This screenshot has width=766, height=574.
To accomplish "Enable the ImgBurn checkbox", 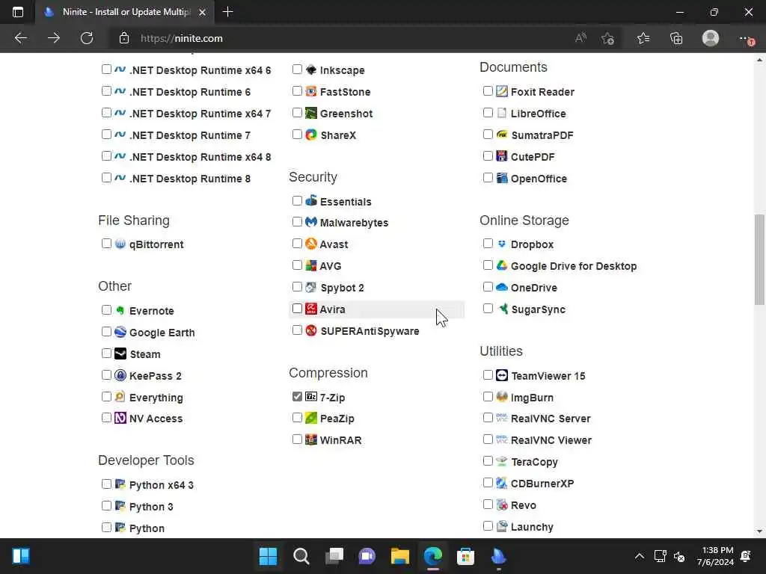I will coord(488,396).
